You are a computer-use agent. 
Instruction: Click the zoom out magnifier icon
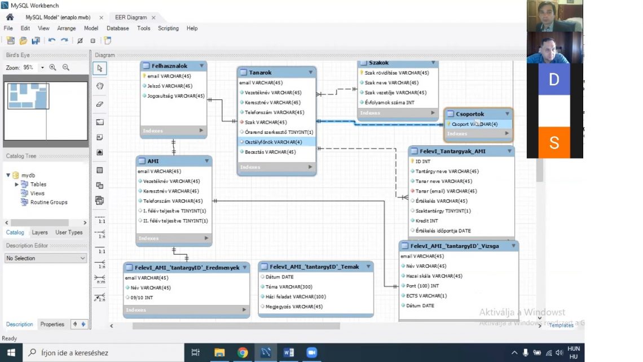click(66, 67)
